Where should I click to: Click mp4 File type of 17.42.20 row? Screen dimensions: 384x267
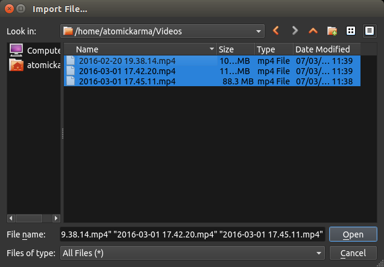[274, 71]
